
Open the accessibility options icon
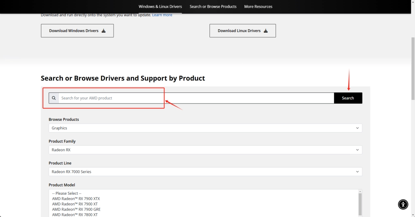(x=403, y=204)
